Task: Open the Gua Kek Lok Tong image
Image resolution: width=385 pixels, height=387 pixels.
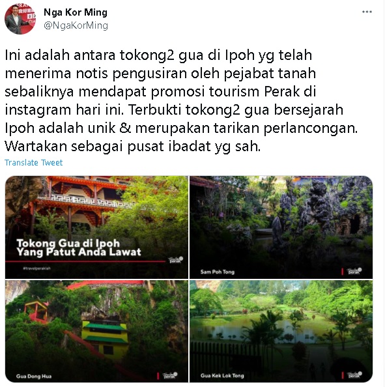Action: click(x=281, y=331)
